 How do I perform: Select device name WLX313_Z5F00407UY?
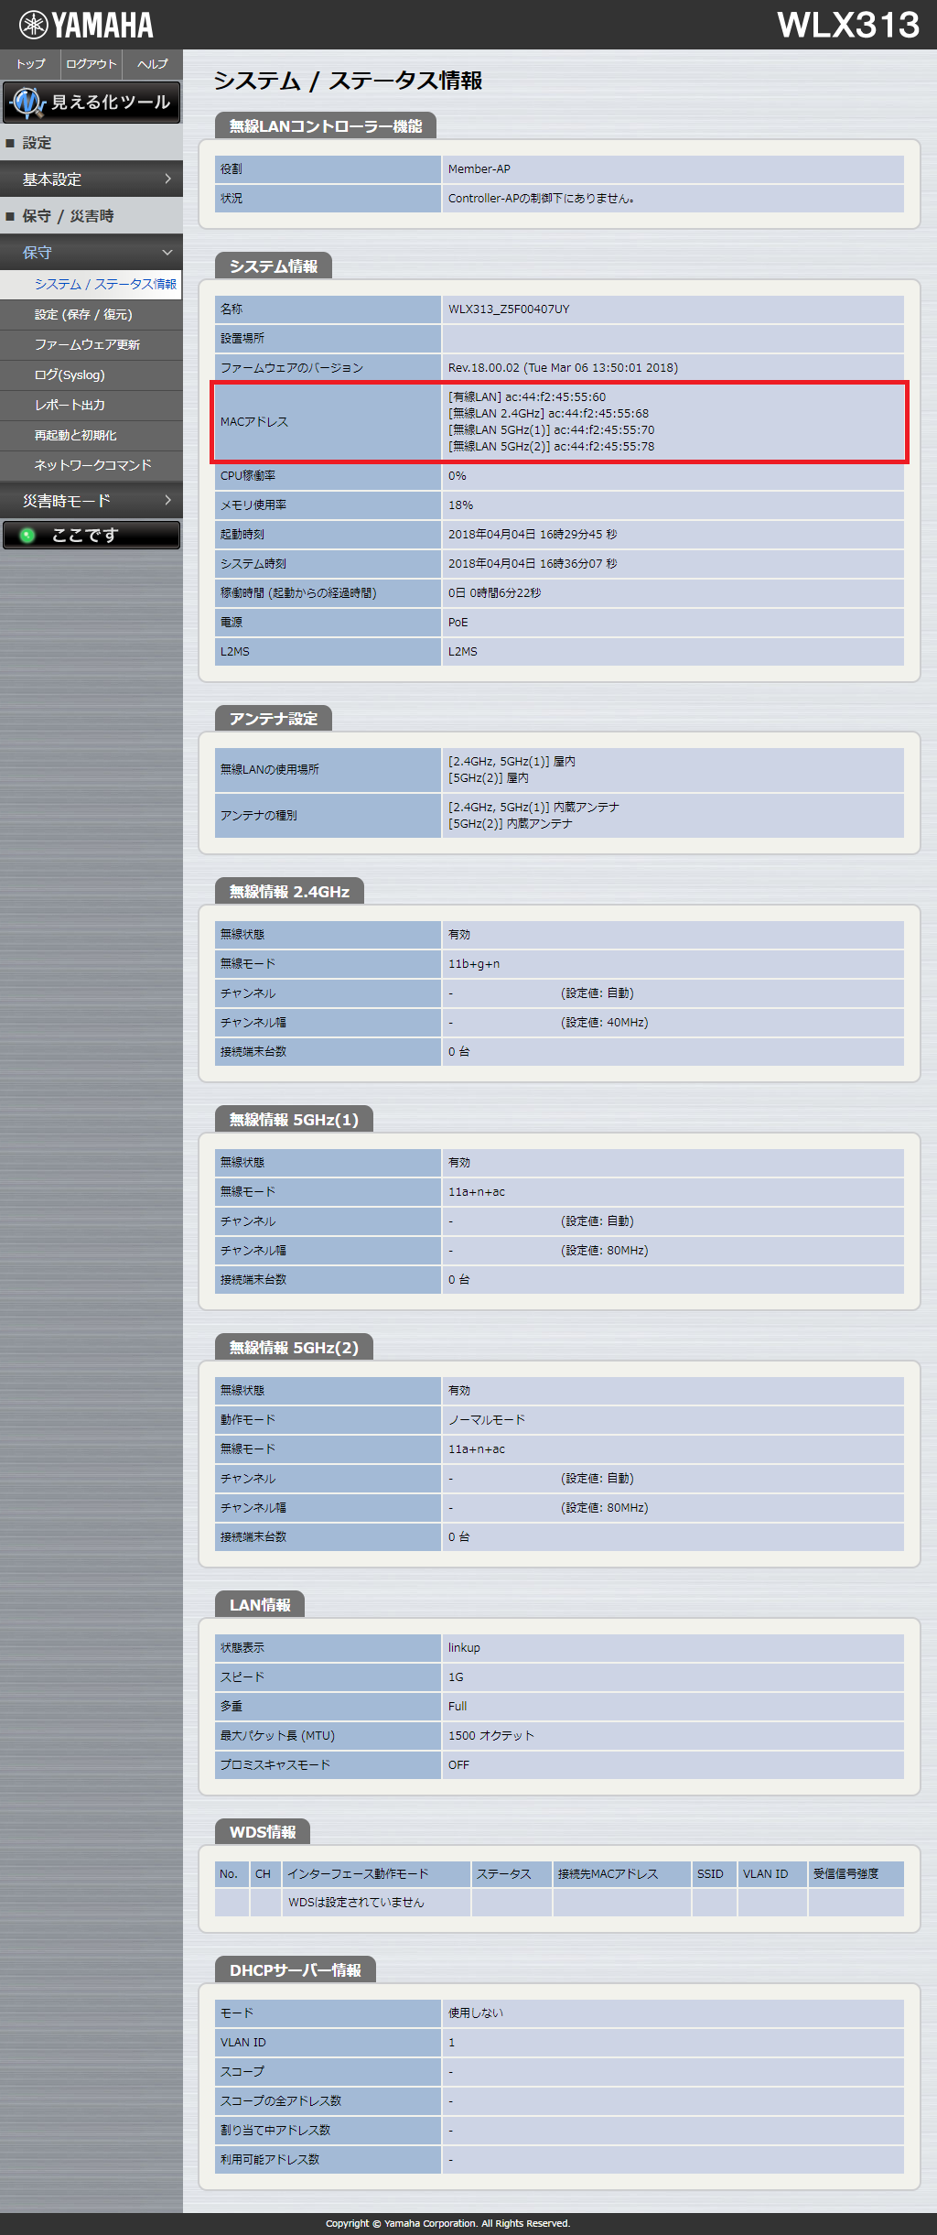509,309
